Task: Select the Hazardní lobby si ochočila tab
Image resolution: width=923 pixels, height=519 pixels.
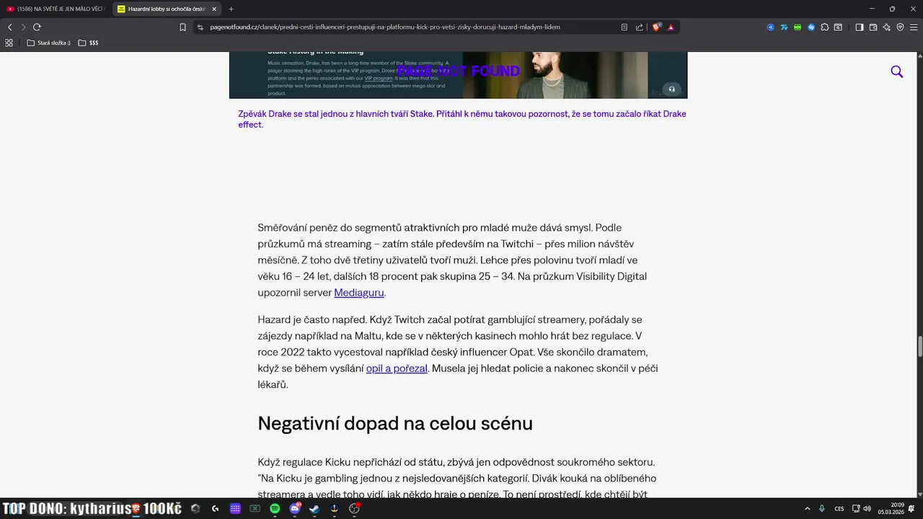Action: [x=166, y=9]
